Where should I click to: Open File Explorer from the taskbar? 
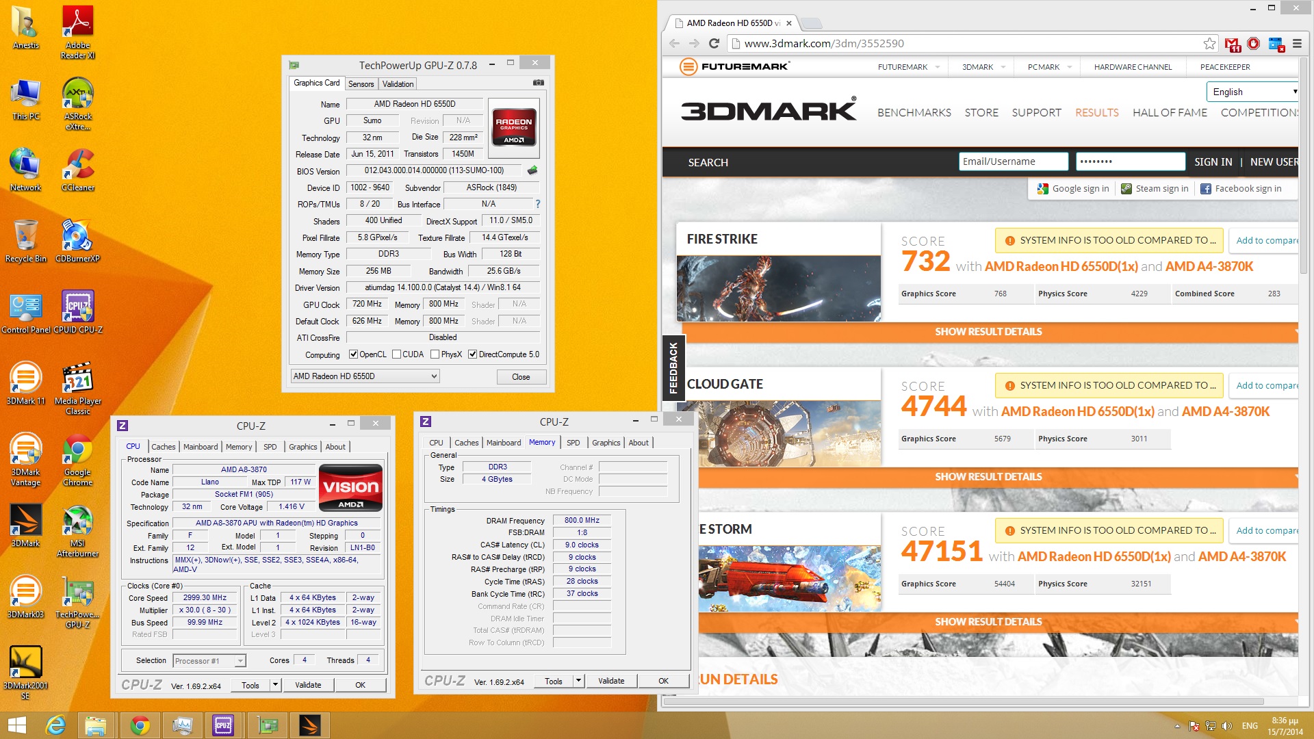coord(95,725)
